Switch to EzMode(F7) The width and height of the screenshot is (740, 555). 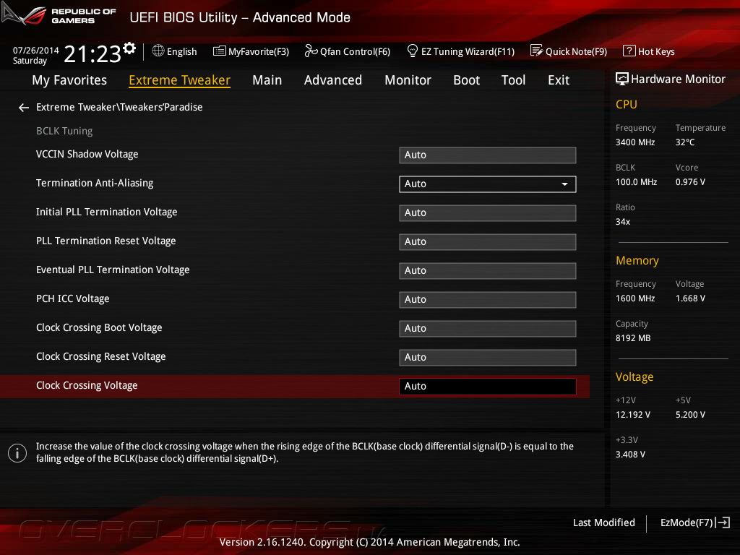[687, 522]
